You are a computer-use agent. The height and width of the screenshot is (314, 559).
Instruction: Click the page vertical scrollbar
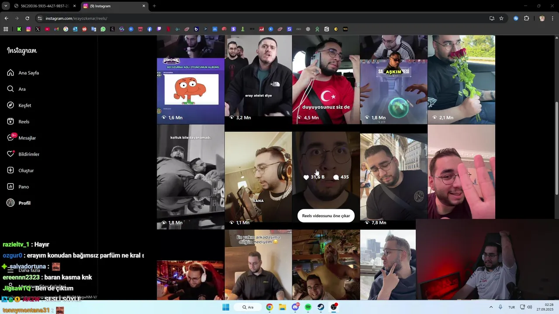[556, 148]
